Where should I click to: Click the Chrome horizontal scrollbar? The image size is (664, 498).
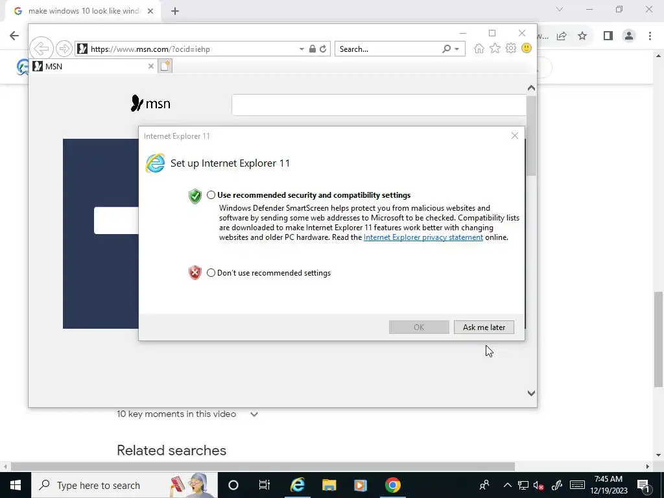[x=263, y=466]
